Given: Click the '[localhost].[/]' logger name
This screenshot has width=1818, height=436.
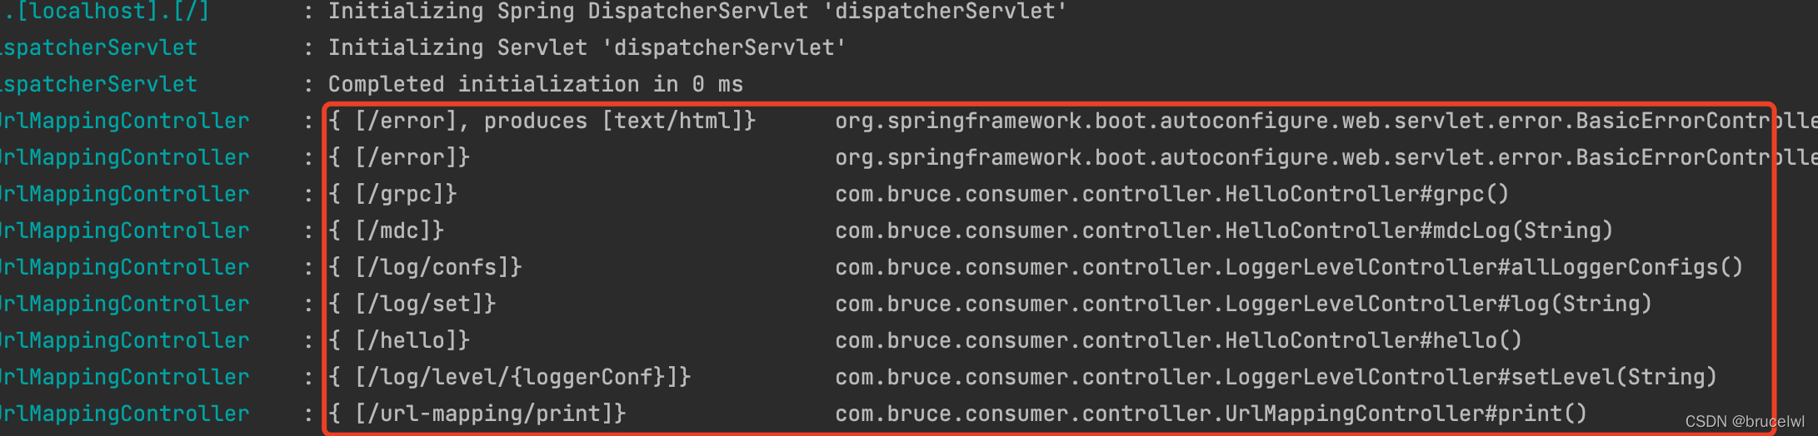Looking at the screenshot, I should click(x=105, y=12).
